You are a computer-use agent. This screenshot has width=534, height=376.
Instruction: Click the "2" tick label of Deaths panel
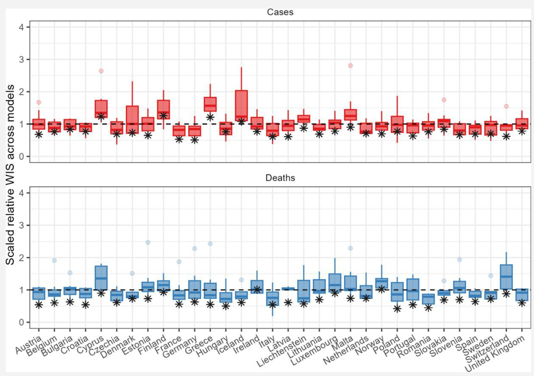[x=22, y=257]
